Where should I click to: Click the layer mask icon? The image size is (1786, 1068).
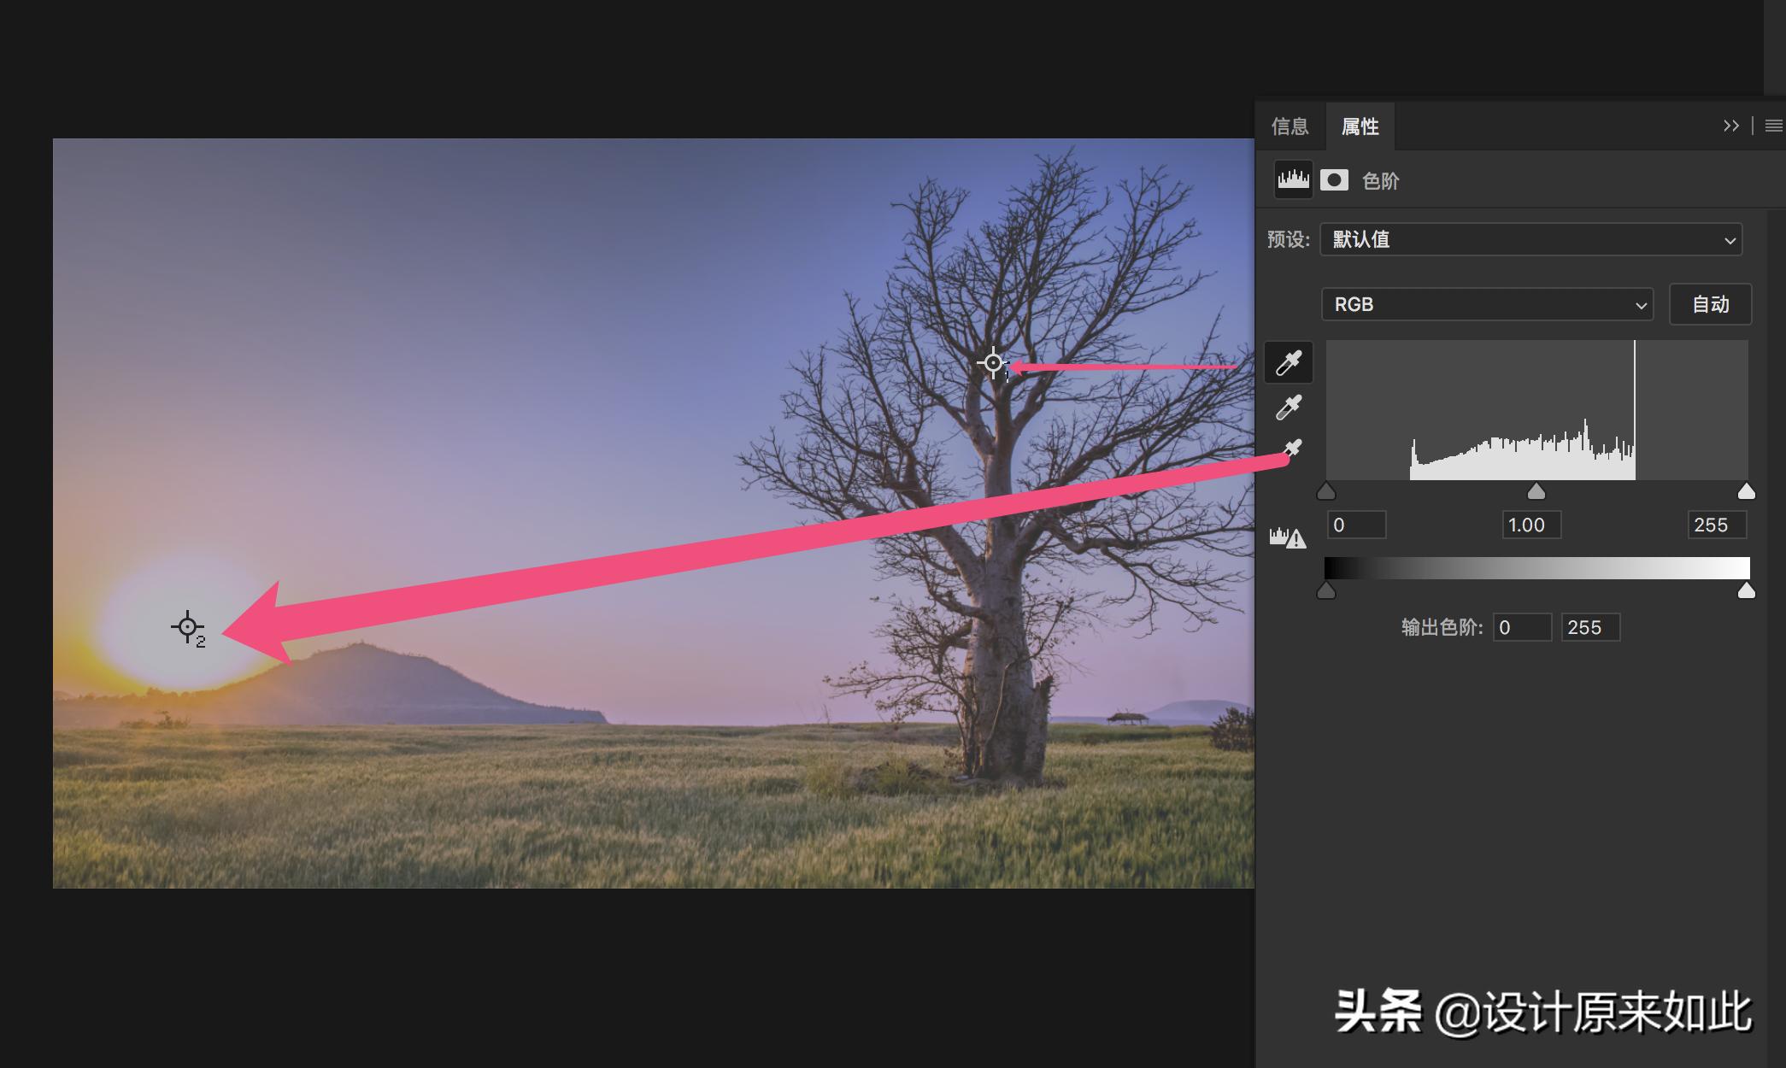(1334, 180)
